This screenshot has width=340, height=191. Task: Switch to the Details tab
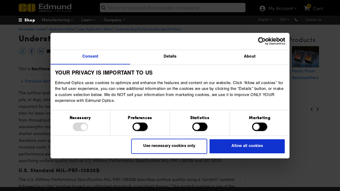coord(170,56)
